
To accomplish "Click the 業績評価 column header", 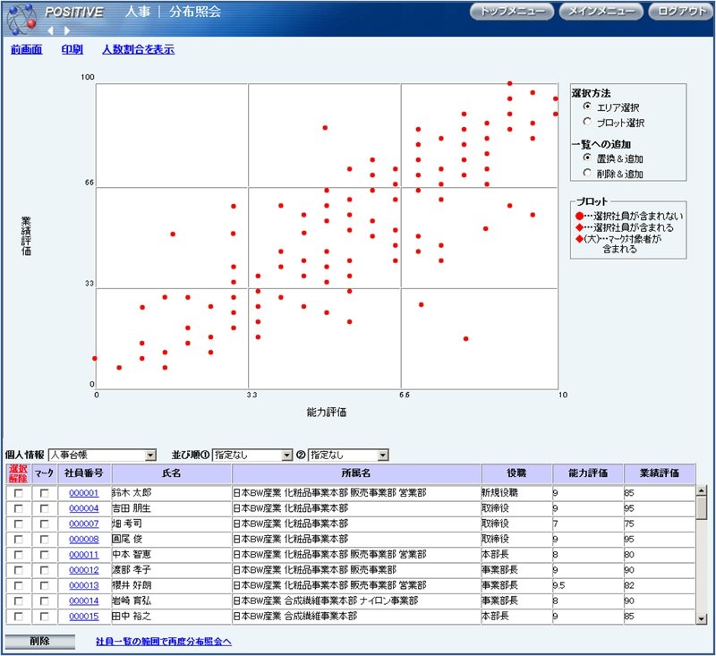I will 660,473.
